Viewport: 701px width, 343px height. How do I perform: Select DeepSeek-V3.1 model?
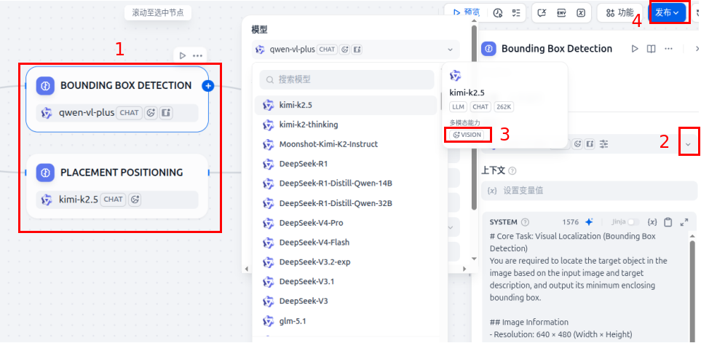346,282
